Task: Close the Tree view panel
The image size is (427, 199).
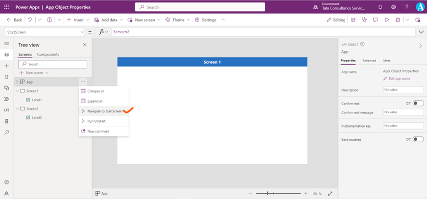Action: (x=85, y=44)
